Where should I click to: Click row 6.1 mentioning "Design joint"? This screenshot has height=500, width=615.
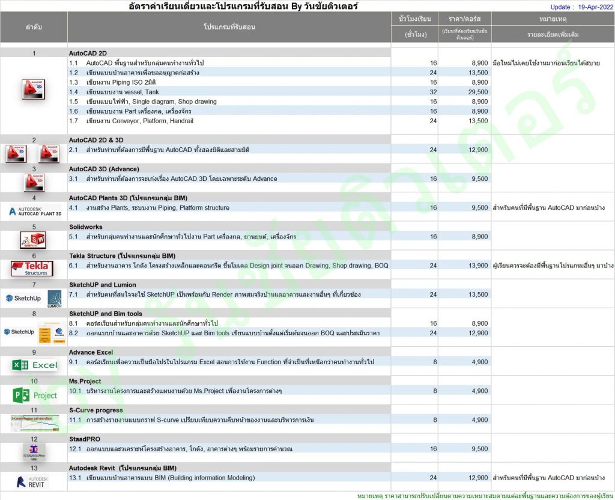[229, 266]
